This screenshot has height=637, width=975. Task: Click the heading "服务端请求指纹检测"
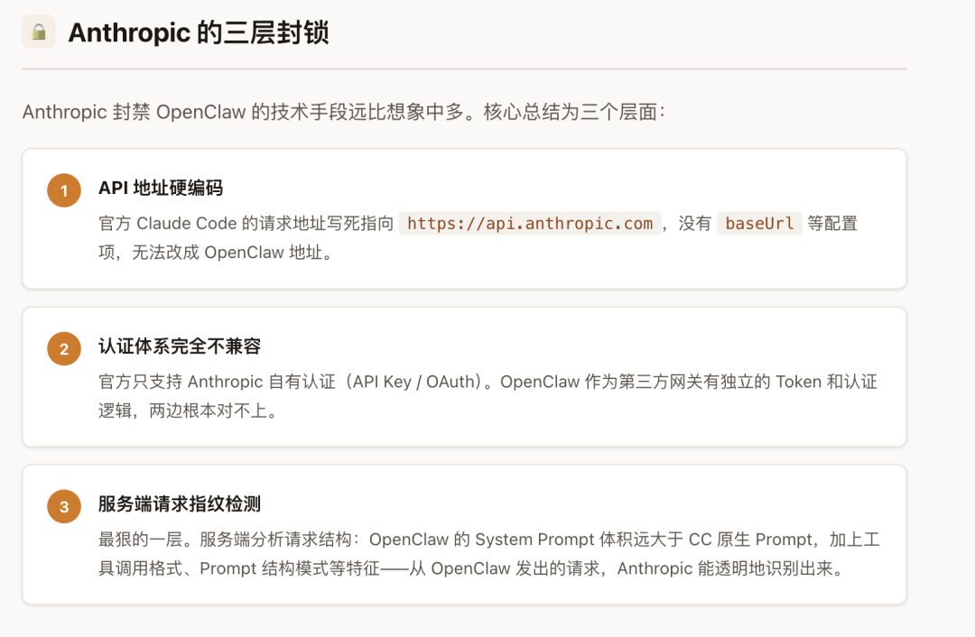point(180,504)
